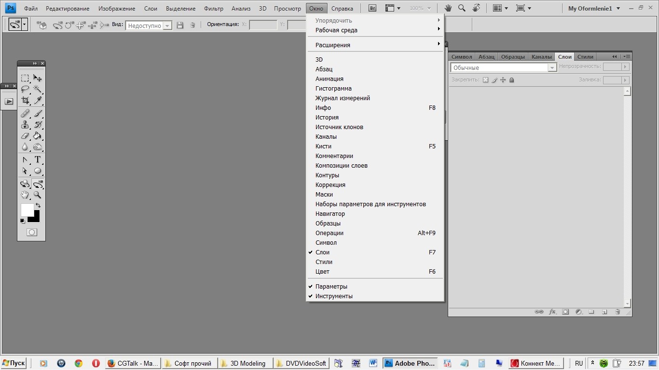Viewport: 659px width, 370px height.
Task: Choose Навигатор in the Окно menu
Action: tap(375, 213)
